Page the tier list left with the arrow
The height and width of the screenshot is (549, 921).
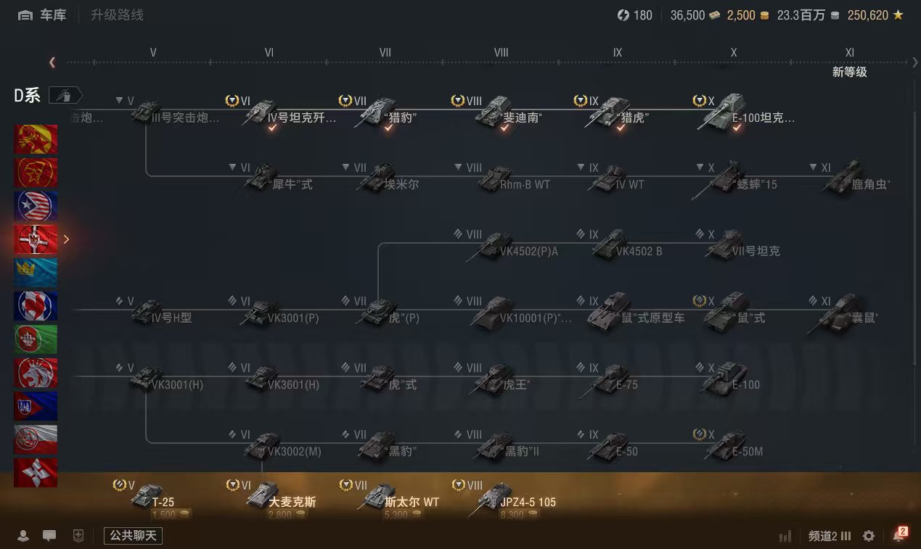tap(52, 62)
